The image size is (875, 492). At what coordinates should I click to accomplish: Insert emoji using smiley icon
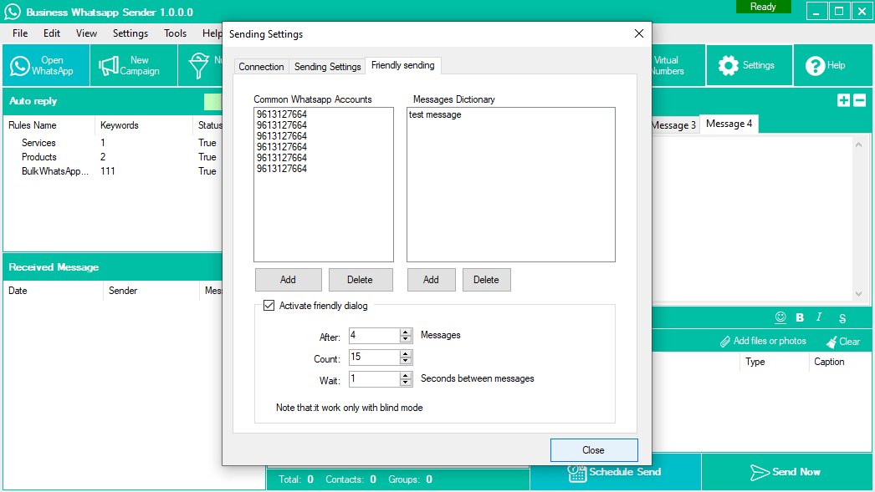point(780,317)
